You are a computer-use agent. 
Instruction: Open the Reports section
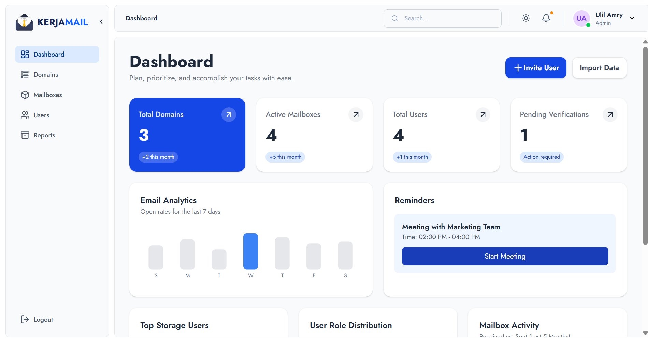tap(44, 135)
